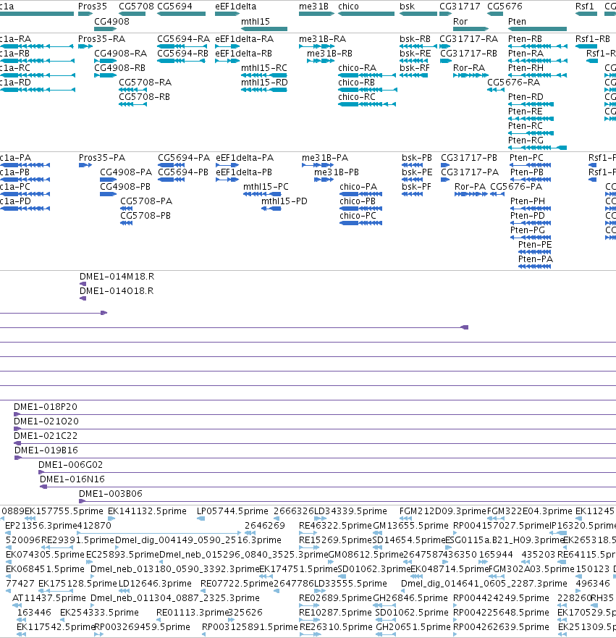This screenshot has height=638, width=616.
Task: Open the eEF1delta gene label
Action: [236, 7]
